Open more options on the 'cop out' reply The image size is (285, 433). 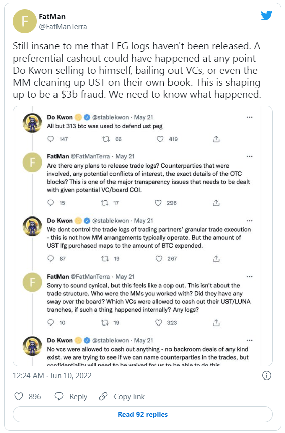pyautogui.click(x=249, y=277)
